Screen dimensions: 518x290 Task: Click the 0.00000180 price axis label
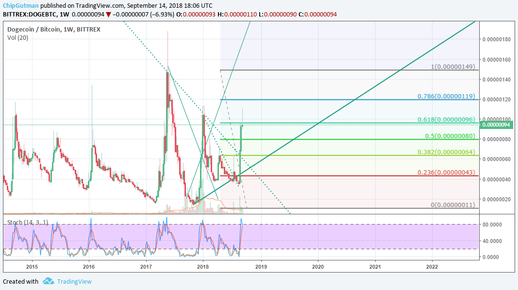497,40
